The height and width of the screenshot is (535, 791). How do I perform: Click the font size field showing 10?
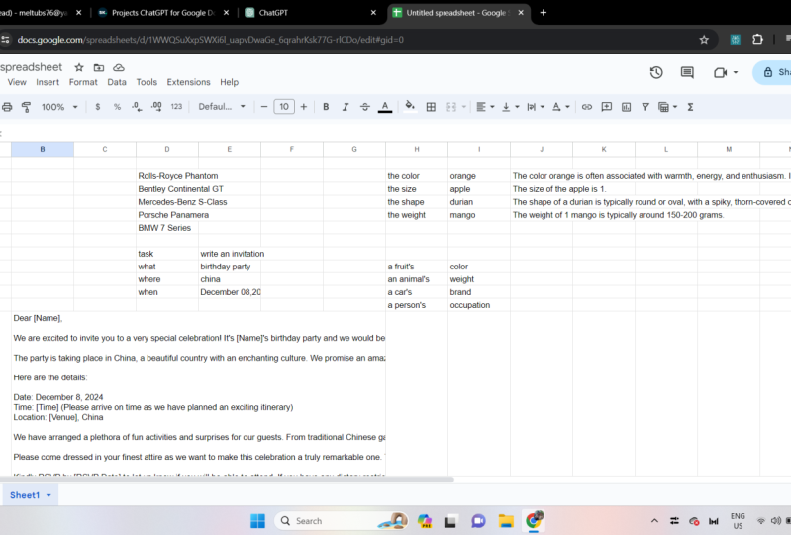tap(284, 107)
